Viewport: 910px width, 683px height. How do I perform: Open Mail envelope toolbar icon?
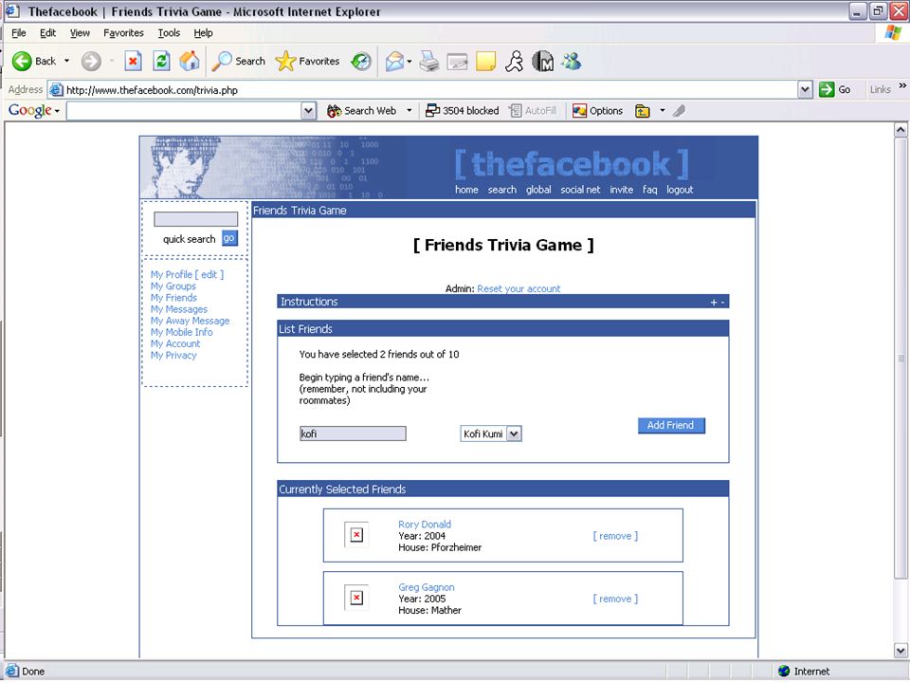(x=394, y=61)
